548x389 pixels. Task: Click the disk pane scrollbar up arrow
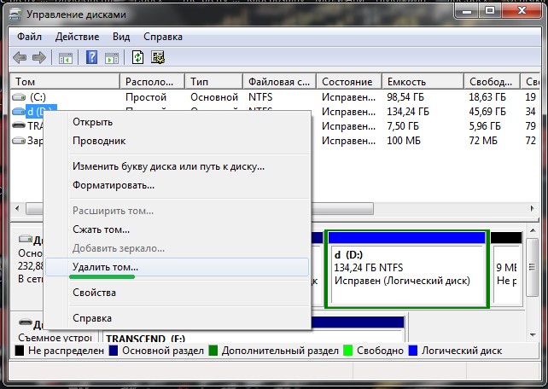coord(533,230)
